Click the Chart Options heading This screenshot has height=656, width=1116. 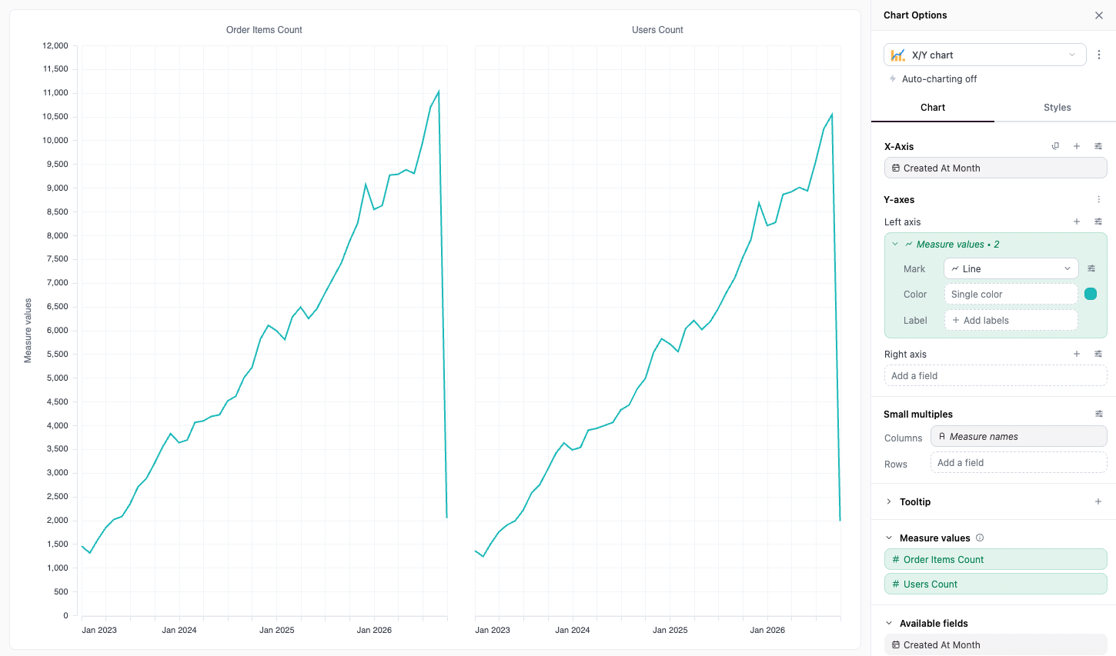(x=915, y=15)
